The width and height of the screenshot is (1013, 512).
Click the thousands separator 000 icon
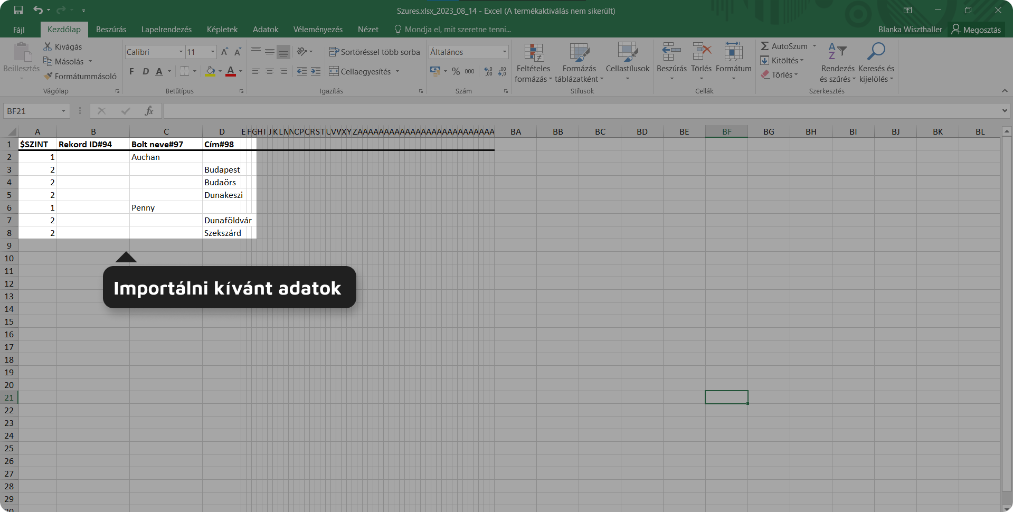[x=469, y=71]
